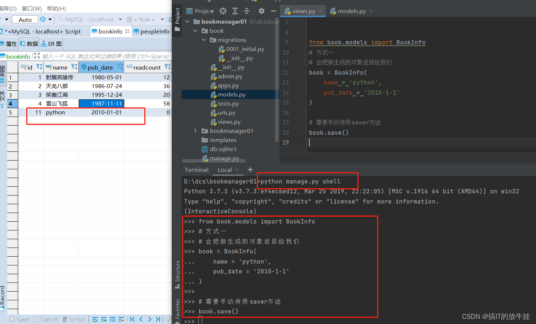Go to the previous row with navigation icon
This screenshot has width=536, height=324.
(x=141, y=319)
